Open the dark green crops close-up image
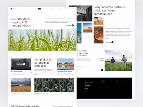Image resolution: width=143 pixels, height=107 pixels. [54, 85]
